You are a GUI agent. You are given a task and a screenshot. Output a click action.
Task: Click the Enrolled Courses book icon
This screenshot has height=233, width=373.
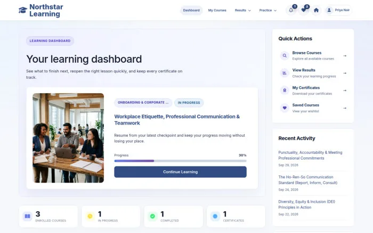tap(27, 217)
